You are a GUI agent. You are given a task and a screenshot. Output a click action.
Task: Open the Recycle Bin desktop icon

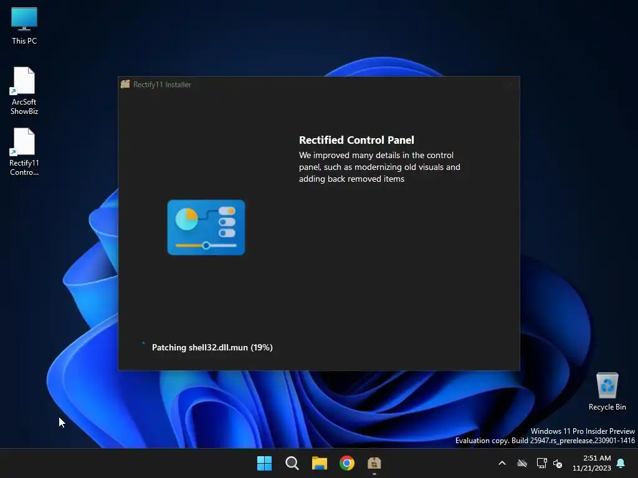point(607,391)
